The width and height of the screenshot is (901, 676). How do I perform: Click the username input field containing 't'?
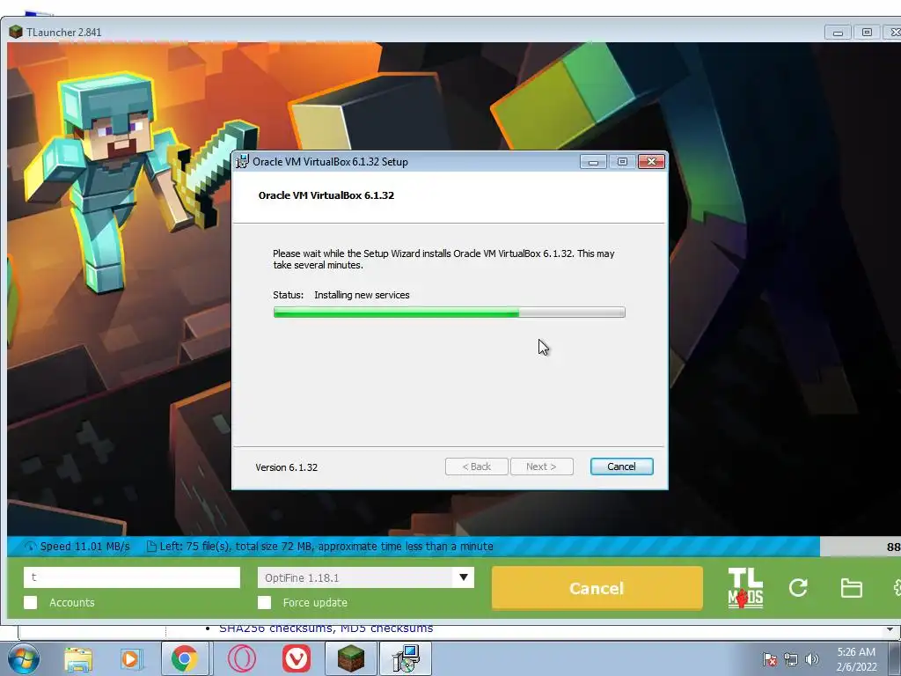click(x=132, y=577)
